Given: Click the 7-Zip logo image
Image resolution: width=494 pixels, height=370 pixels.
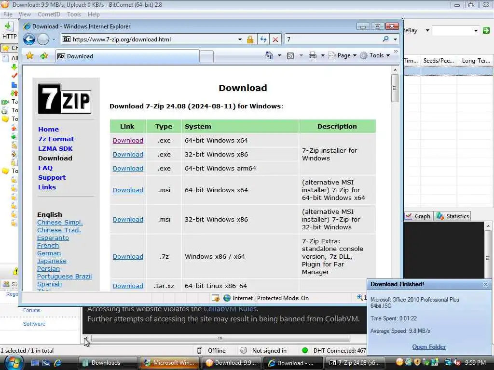Looking at the screenshot, I should pos(65,99).
